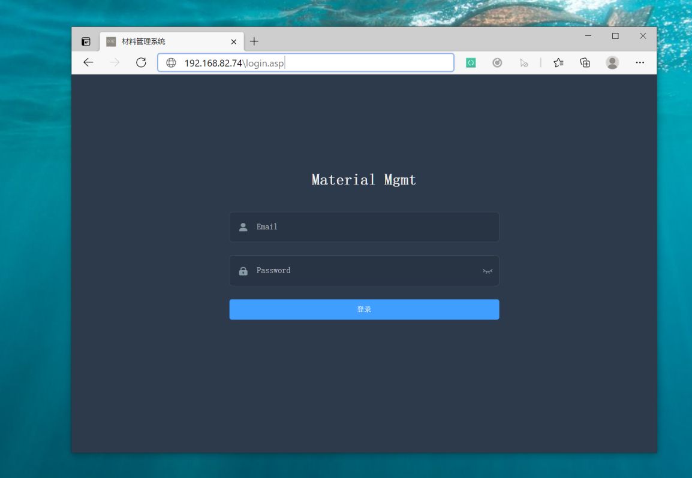Open the Settings and more menu
This screenshot has width=692, height=478.
click(x=640, y=63)
